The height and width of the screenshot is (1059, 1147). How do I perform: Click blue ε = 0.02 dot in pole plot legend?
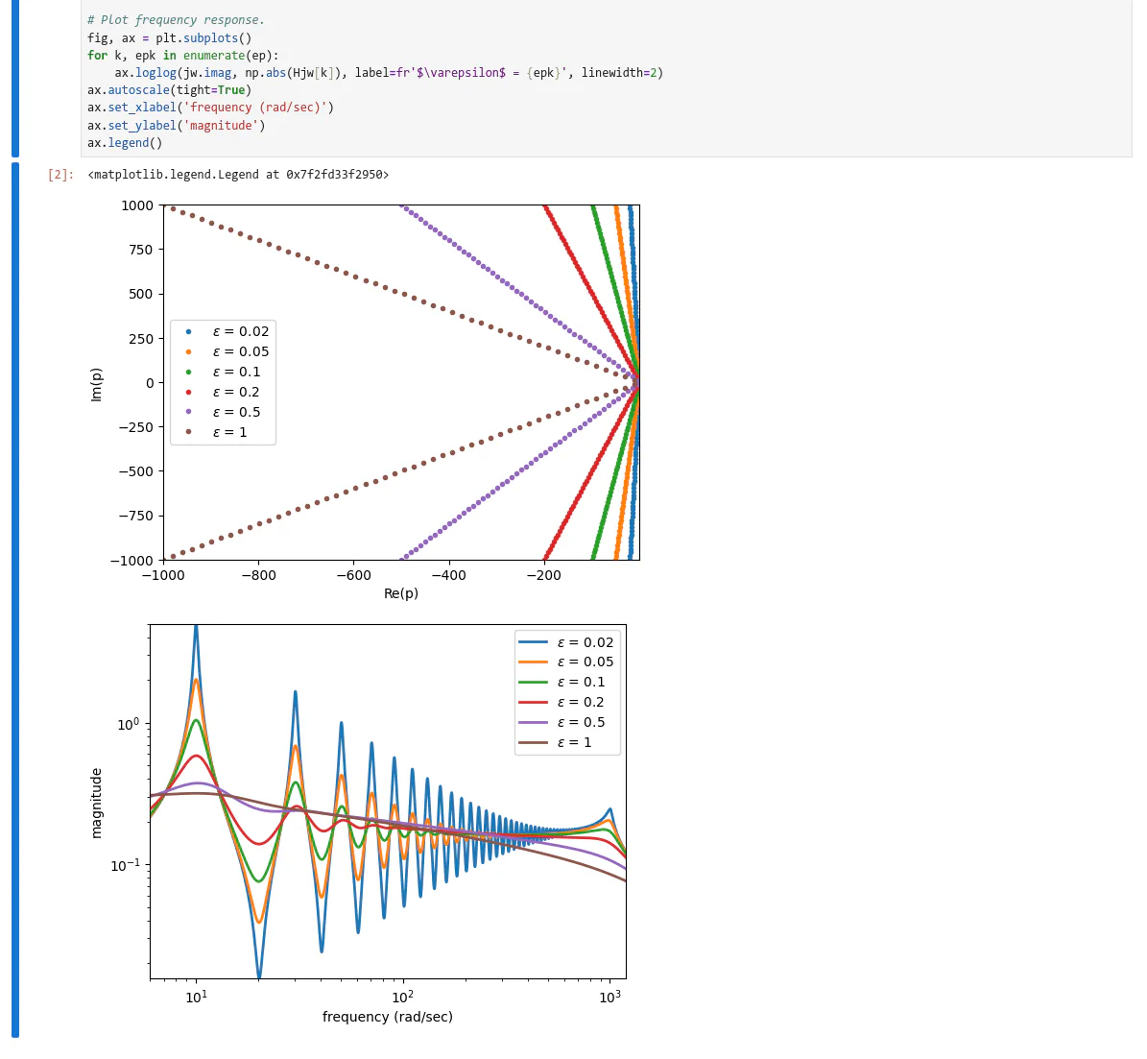tap(188, 331)
